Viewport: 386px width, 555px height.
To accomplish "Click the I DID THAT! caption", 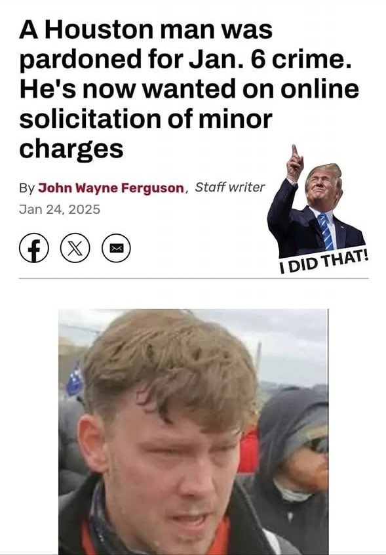I will pyautogui.click(x=324, y=262).
